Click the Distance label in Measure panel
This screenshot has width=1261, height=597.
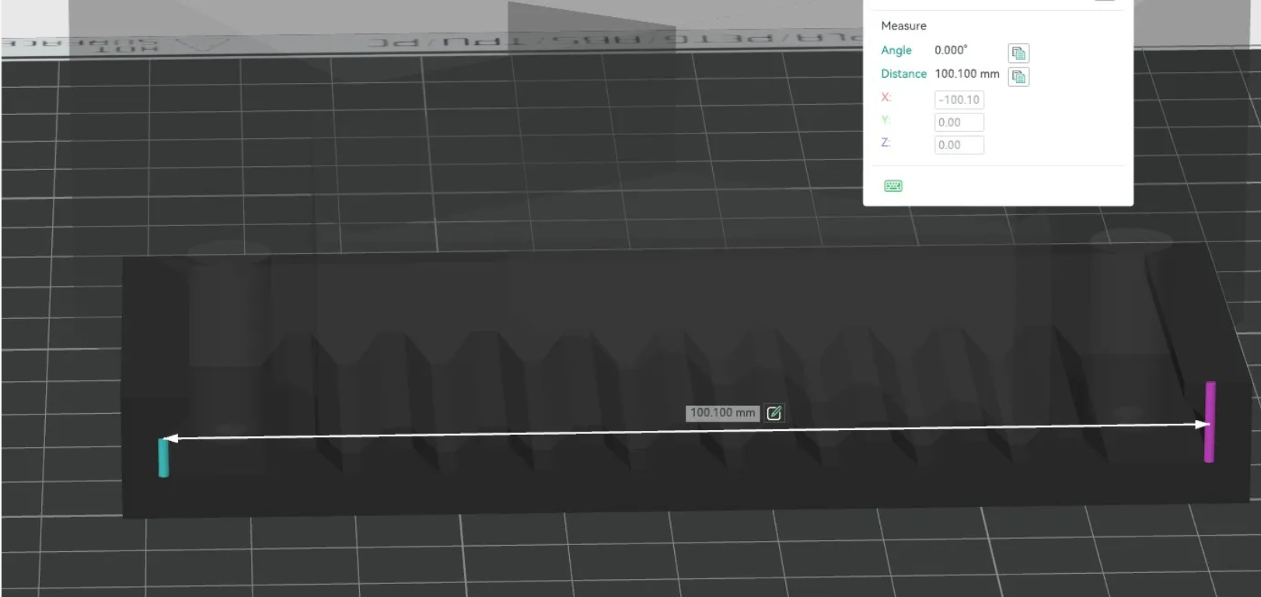pyautogui.click(x=903, y=74)
